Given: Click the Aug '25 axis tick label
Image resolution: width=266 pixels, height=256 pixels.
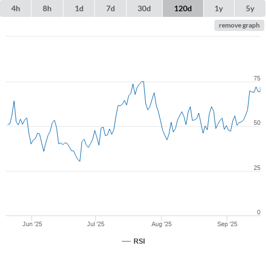Looking at the screenshot, I should (162, 224).
